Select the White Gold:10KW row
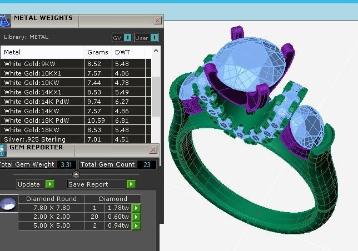358x251 pixels. click(76, 83)
